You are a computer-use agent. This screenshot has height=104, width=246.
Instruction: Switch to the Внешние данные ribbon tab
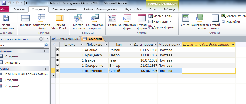point(65,9)
